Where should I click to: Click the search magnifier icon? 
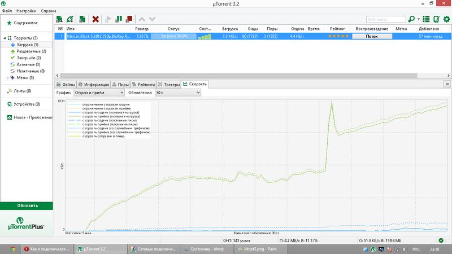tap(411, 19)
